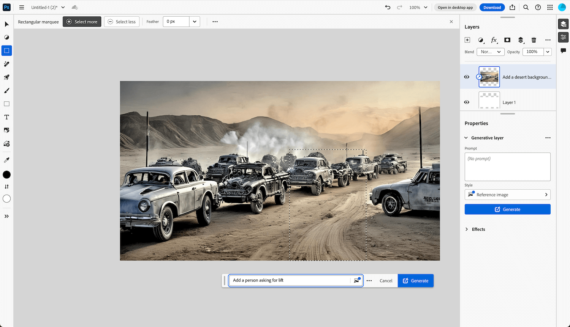Open layer effects fx menu
Screen dimensions: 570x327
pos(494,40)
